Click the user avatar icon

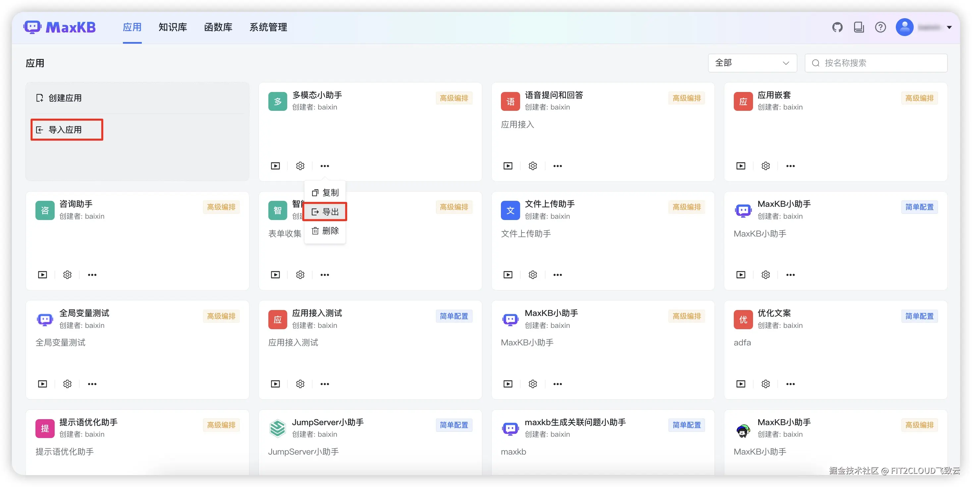[x=904, y=27]
